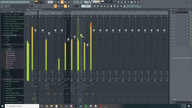This screenshot has width=192, height=108.
Task: Open the mixer effect preset dropdown
Action: pyautogui.click(x=180, y=12)
